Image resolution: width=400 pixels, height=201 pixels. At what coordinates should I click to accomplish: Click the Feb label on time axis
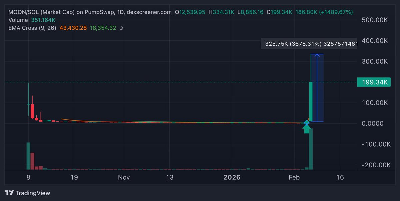294,177
